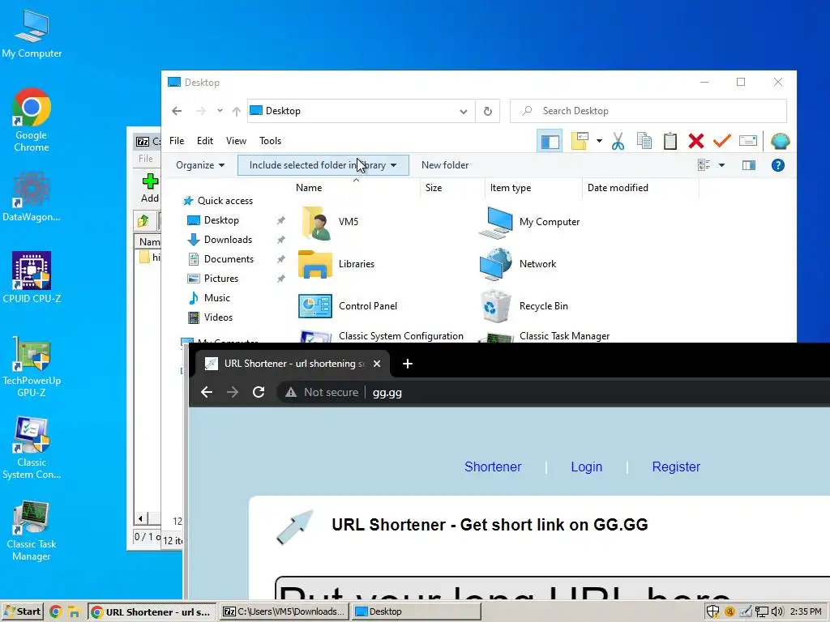Go up one folder level
The image size is (830, 622).
[x=236, y=111]
